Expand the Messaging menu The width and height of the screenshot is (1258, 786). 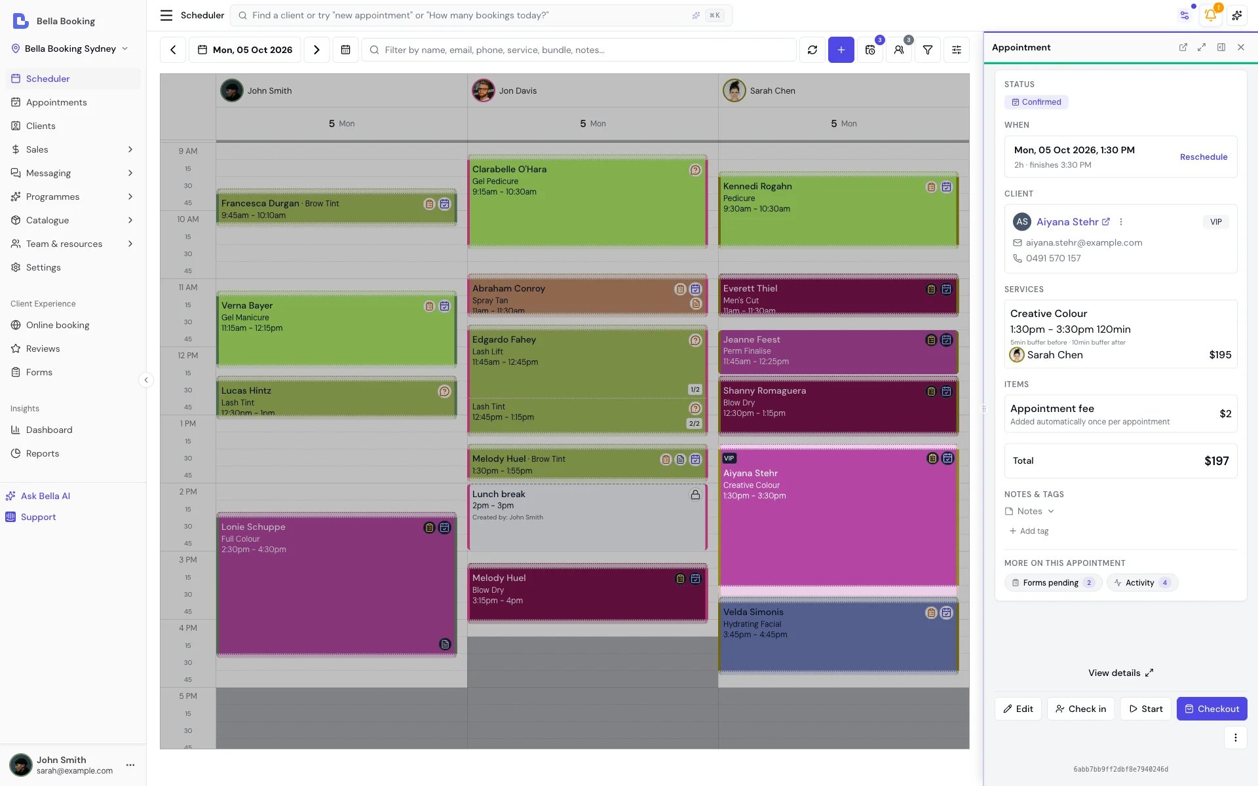pos(73,173)
